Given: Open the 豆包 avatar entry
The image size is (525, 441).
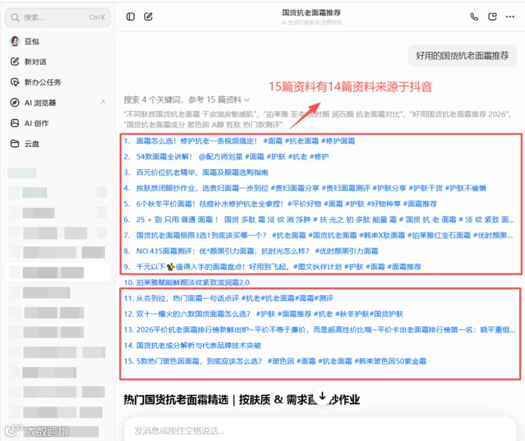Looking at the screenshot, I should click(x=15, y=41).
